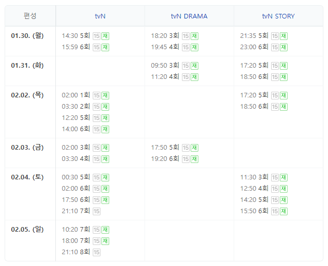Click the 14:00 6회 tvN entry
Viewport: 328px width, 266px height.
click(76, 129)
